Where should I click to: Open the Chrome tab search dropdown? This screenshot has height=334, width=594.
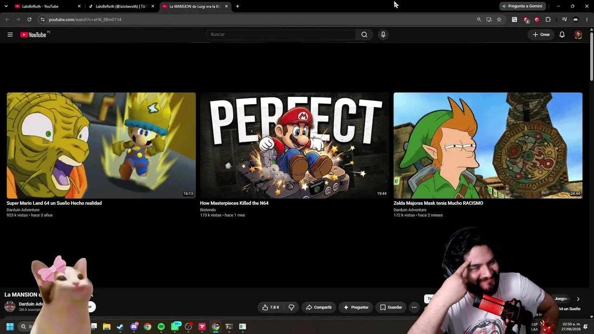[x=6, y=6]
